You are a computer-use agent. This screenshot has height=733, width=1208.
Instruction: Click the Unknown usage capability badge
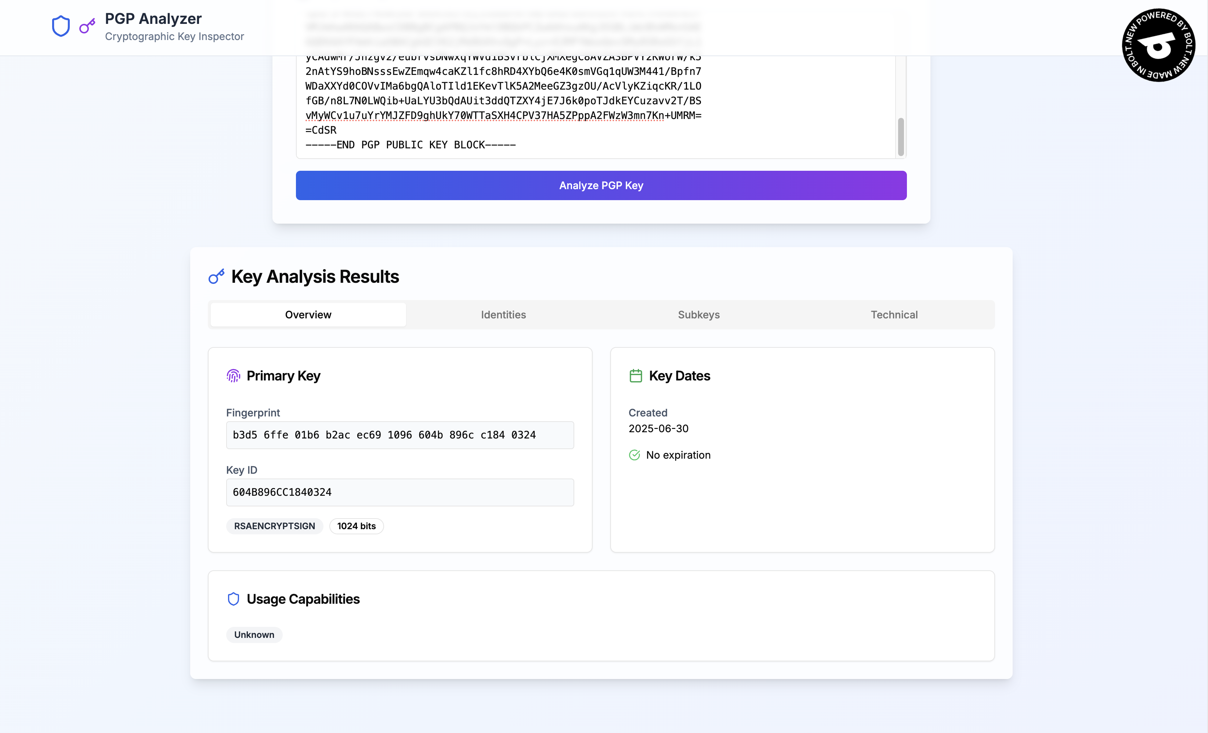[x=254, y=635]
